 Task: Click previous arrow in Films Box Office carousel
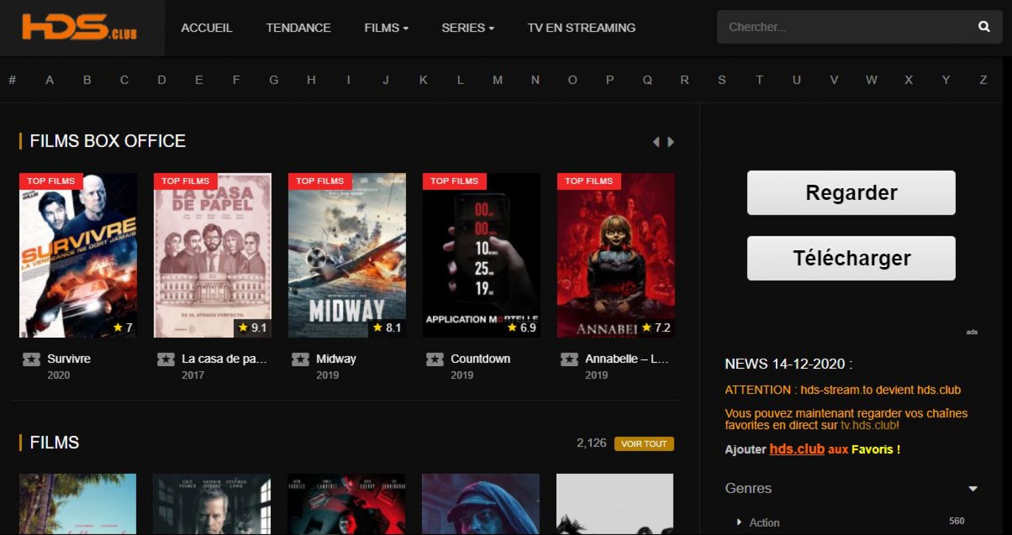656,142
